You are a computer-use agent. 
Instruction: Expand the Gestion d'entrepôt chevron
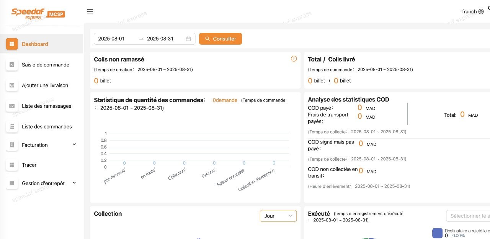click(74, 183)
